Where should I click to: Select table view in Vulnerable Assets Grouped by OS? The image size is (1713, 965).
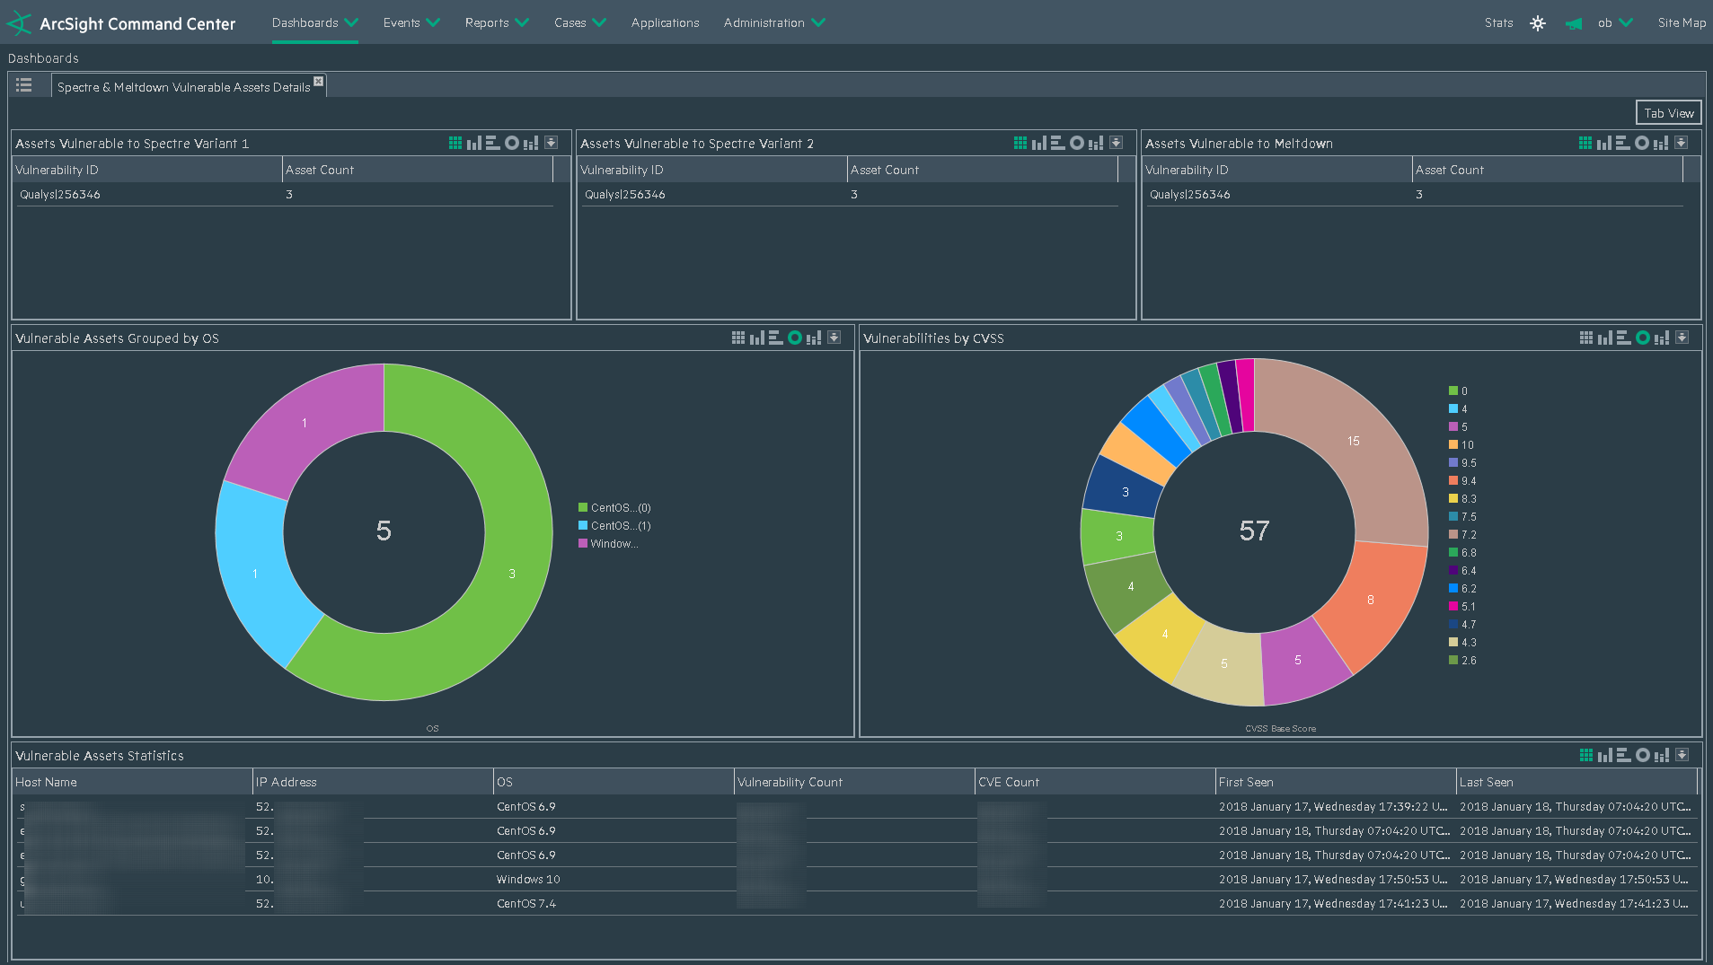pyautogui.click(x=737, y=338)
